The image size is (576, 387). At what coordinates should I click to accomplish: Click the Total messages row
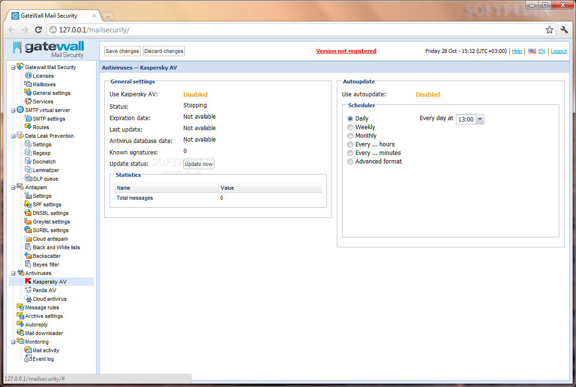tap(218, 198)
